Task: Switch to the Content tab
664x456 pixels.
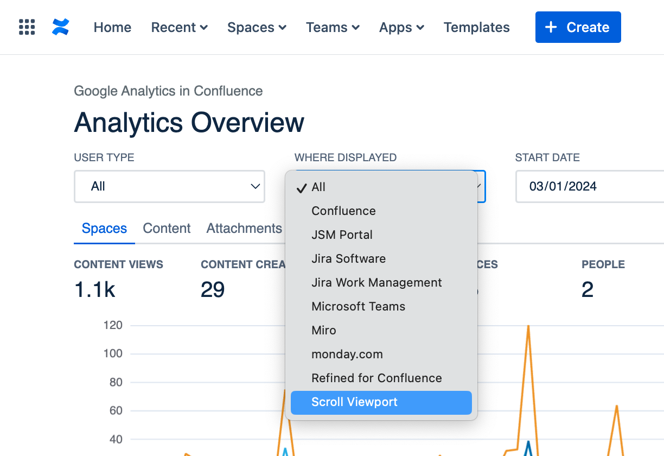Action: (x=167, y=229)
